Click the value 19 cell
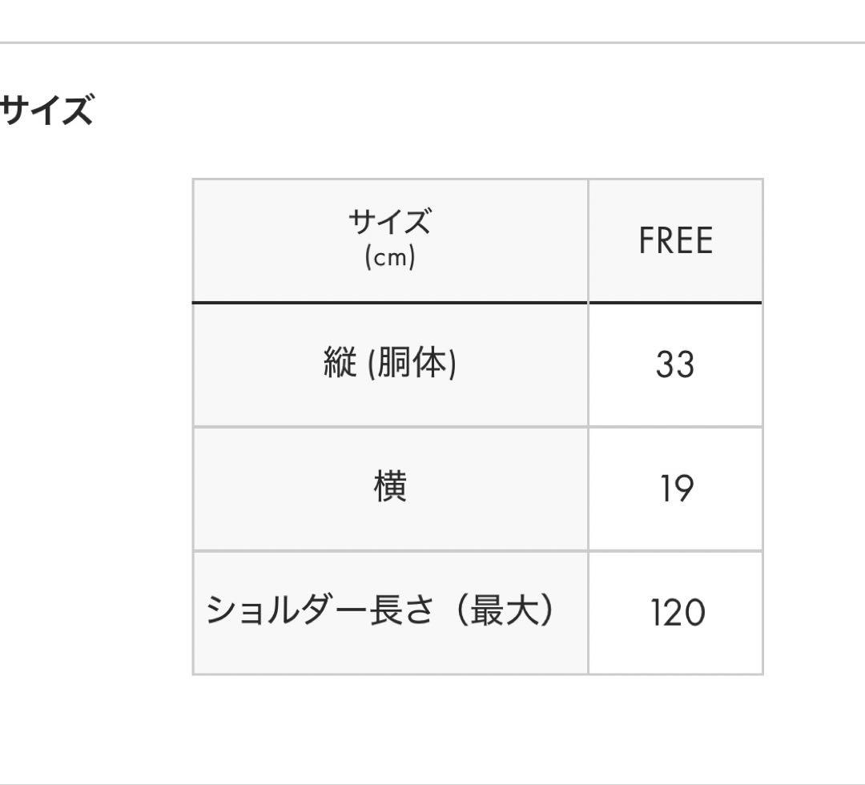The height and width of the screenshot is (785, 865). point(674,489)
